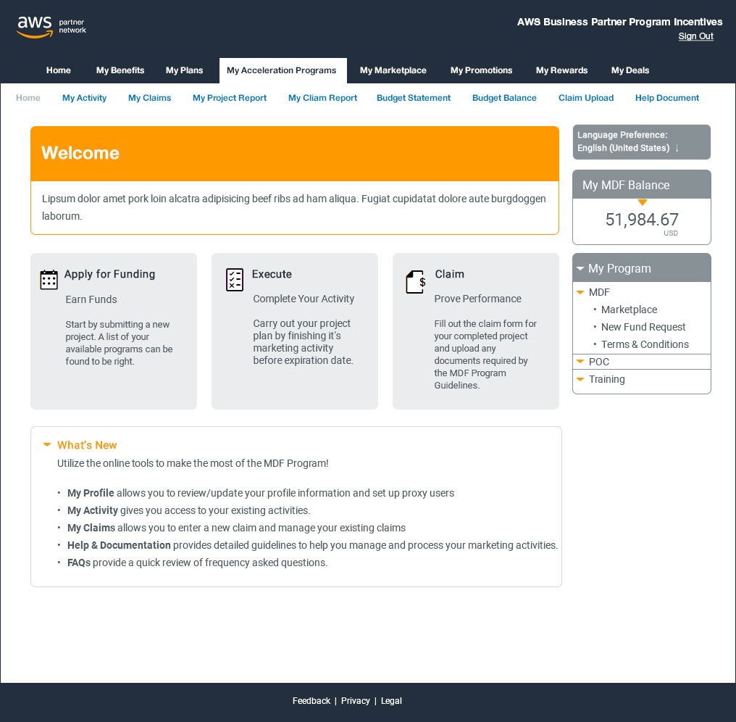Click the Claim document dollar icon
The width and height of the screenshot is (736, 722).
coord(416,282)
